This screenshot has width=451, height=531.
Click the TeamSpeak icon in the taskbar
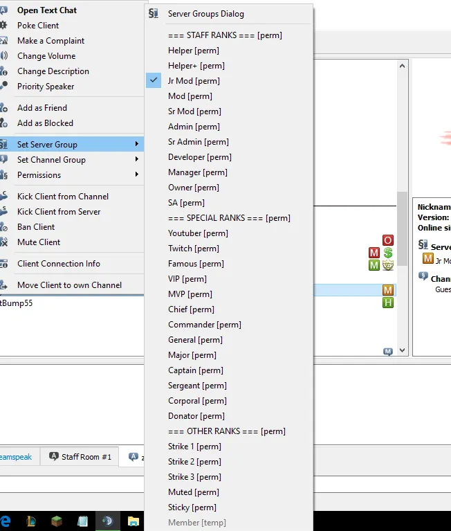tap(107, 521)
